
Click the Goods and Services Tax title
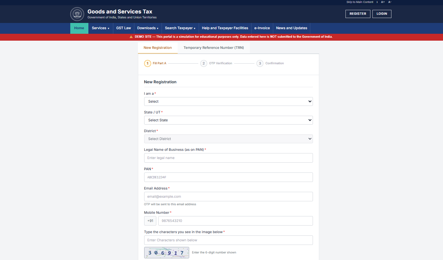pyautogui.click(x=120, y=11)
